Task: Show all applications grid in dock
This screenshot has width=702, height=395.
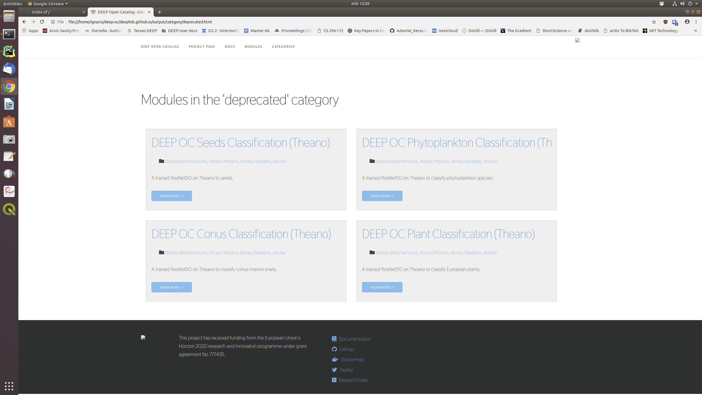Action: click(x=9, y=386)
